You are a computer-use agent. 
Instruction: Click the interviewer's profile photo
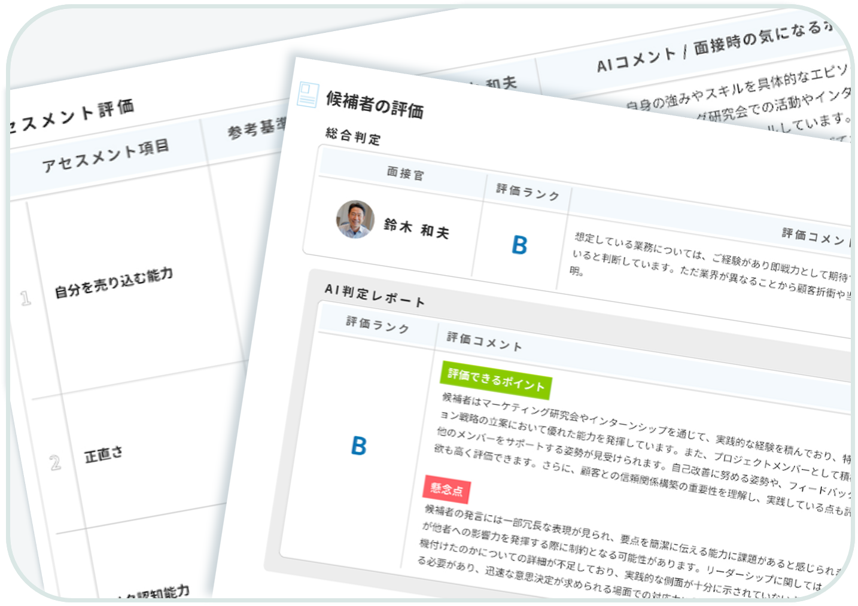tap(355, 219)
